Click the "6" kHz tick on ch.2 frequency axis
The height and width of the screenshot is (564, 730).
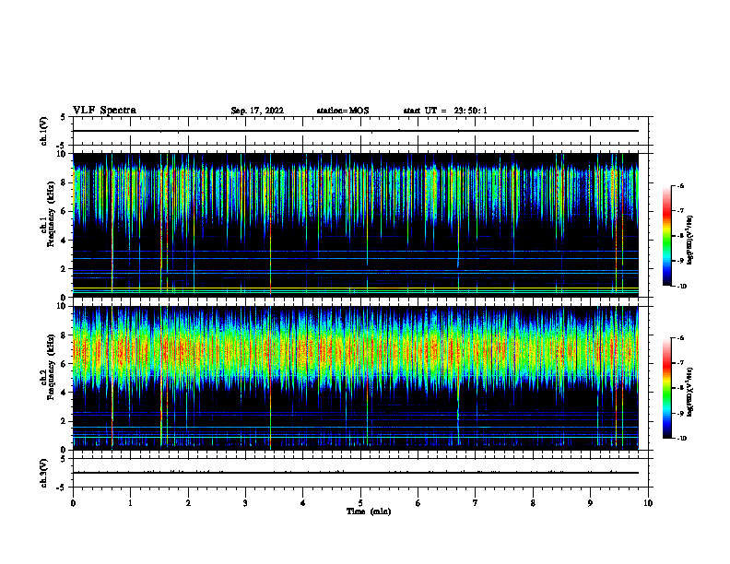coord(65,364)
